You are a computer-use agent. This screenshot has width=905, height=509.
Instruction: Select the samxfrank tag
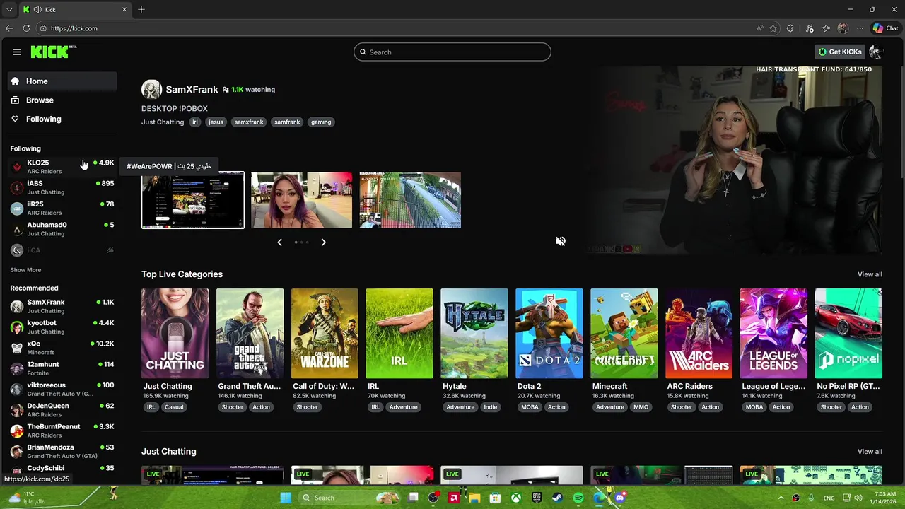[x=249, y=122]
